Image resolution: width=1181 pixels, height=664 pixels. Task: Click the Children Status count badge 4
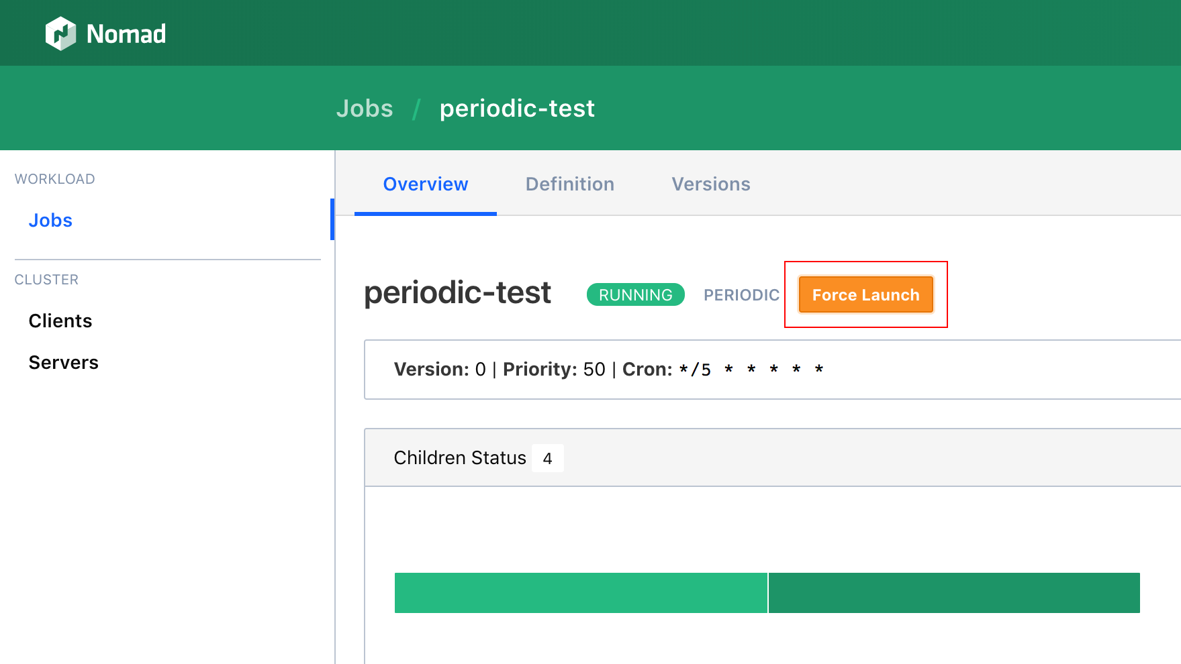click(548, 458)
